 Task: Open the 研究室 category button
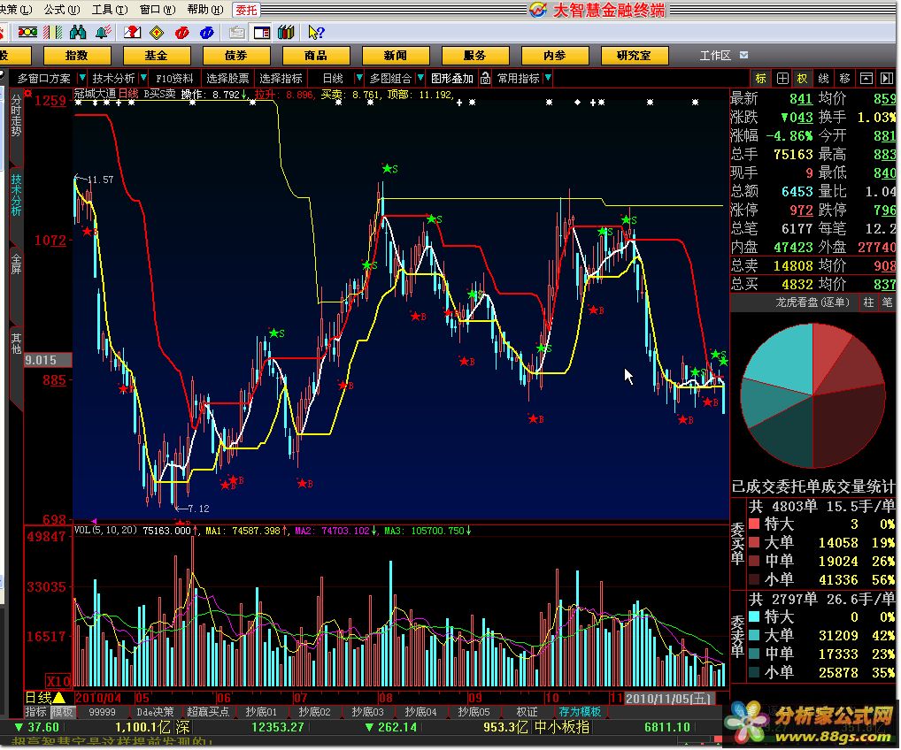(634, 55)
